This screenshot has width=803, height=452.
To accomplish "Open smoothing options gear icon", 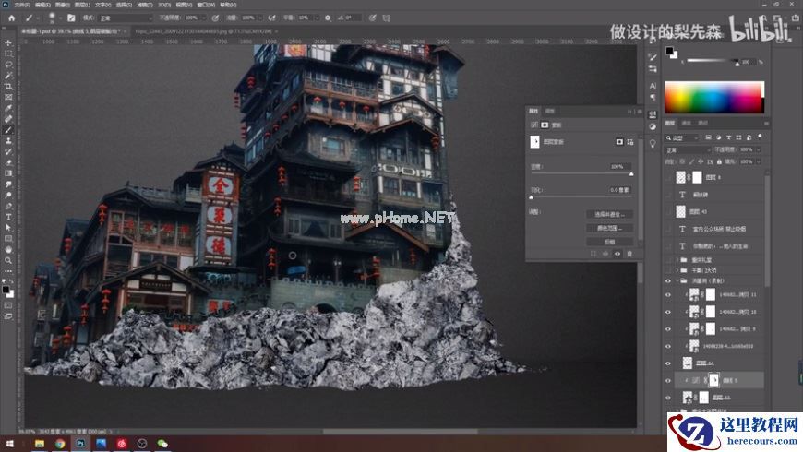I will 328,18.
